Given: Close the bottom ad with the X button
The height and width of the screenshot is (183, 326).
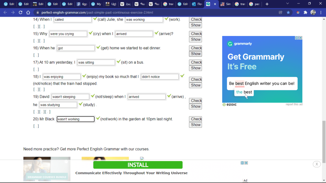Looking at the screenshot, I should coord(316,164).
